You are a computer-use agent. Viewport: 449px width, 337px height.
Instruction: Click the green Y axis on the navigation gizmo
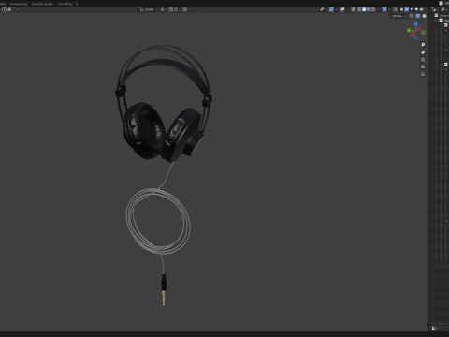pyautogui.click(x=409, y=30)
